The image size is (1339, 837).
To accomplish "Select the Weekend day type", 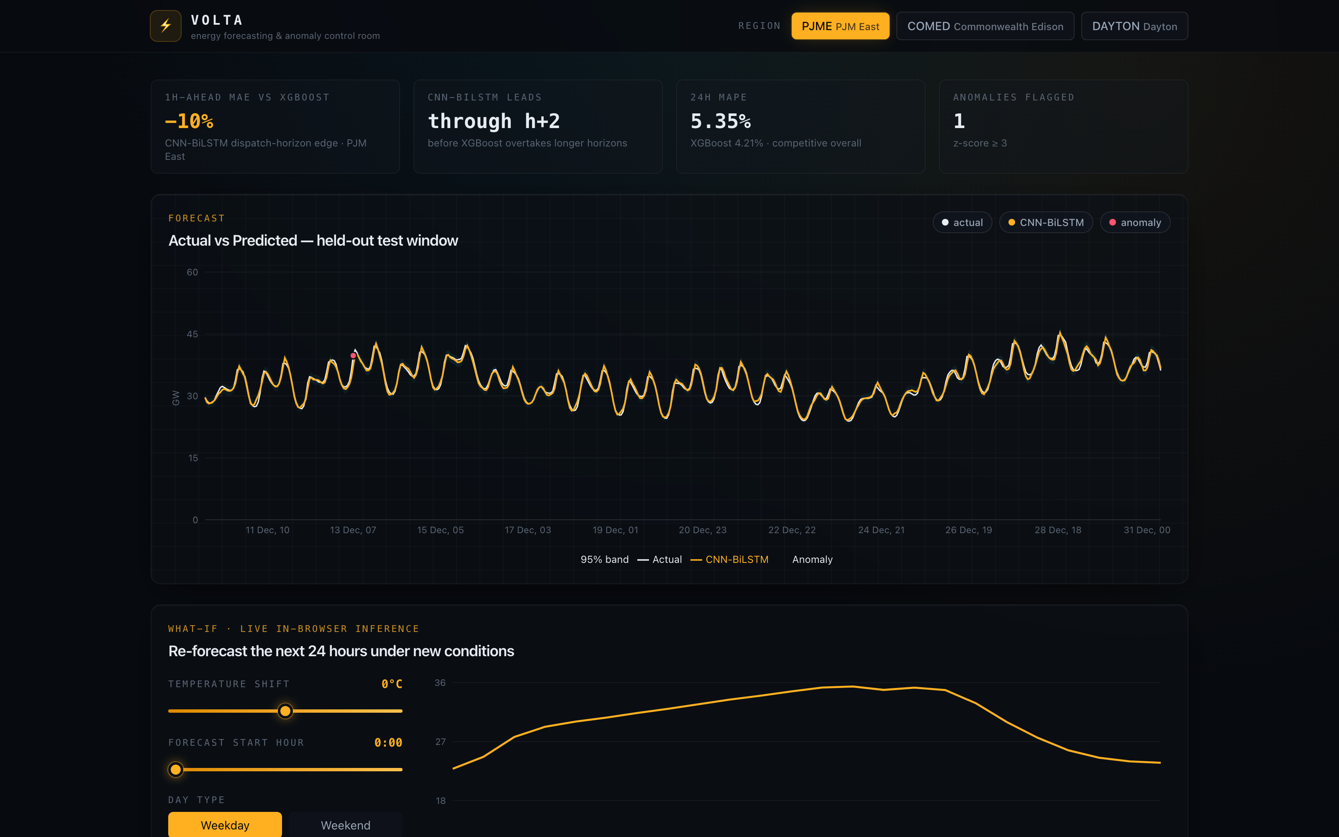I will (345, 825).
